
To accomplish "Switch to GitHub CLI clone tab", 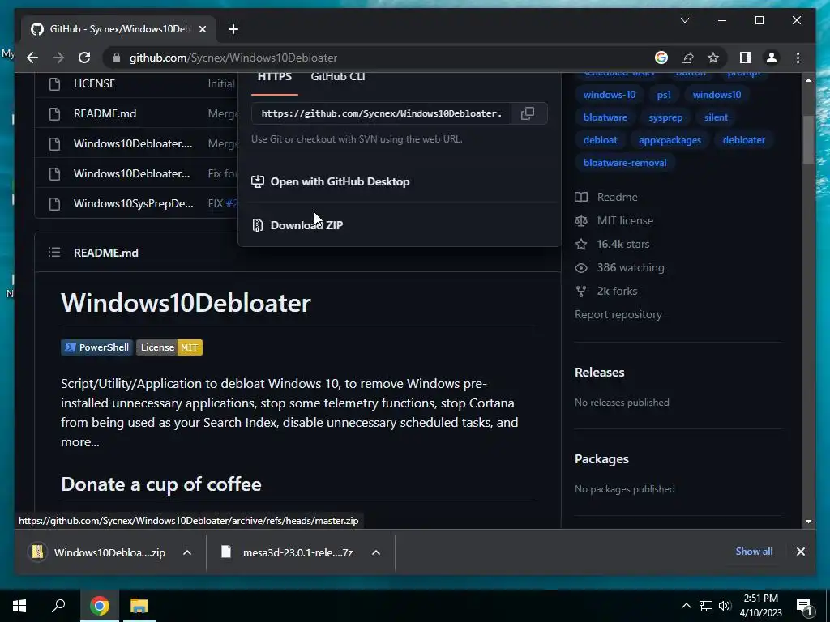I will coord(338,77).
